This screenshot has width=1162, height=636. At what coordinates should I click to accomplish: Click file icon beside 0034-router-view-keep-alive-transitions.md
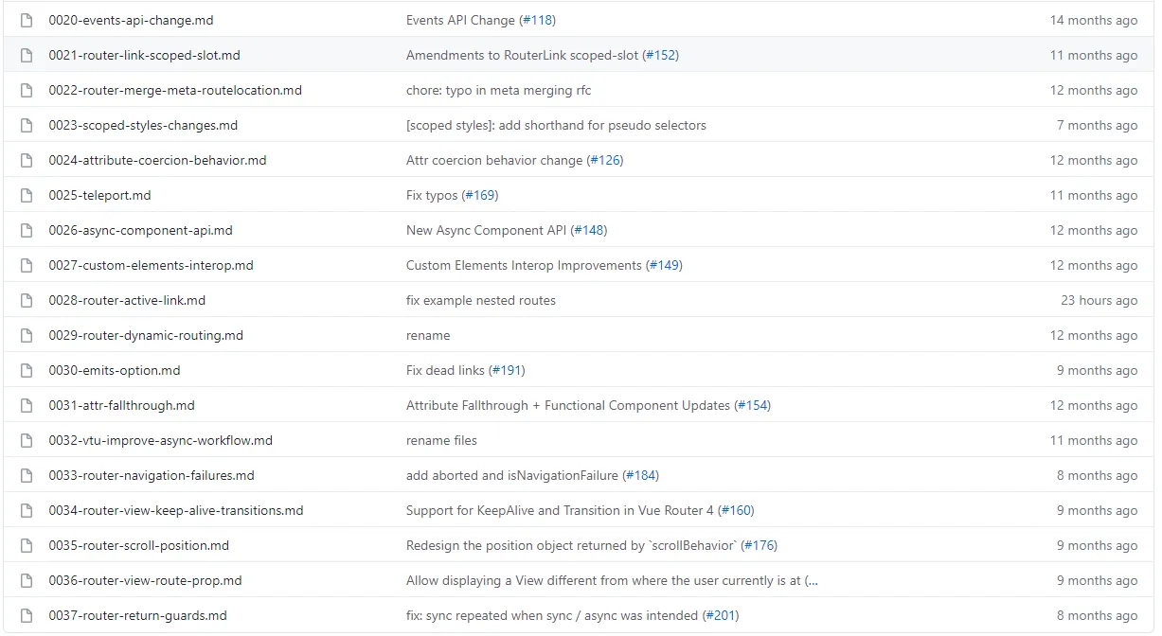(27, 510)
